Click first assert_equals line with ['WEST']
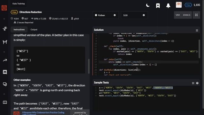Viewport: 204px width, 115px height. [122, 90]
